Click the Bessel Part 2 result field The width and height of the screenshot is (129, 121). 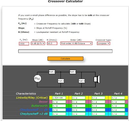(x=79, y=102)
